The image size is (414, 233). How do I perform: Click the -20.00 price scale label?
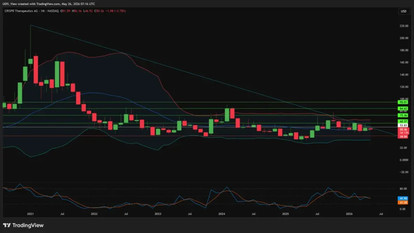[x=404, y=172]
